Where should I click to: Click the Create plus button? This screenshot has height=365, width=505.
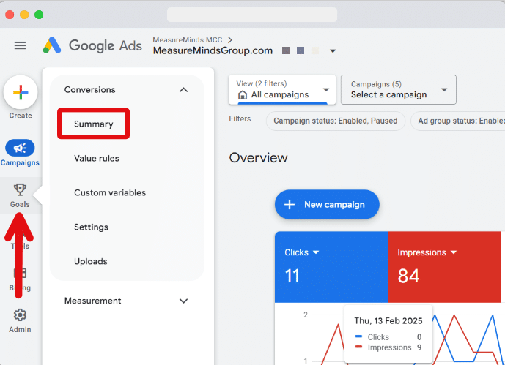[21, 92]
